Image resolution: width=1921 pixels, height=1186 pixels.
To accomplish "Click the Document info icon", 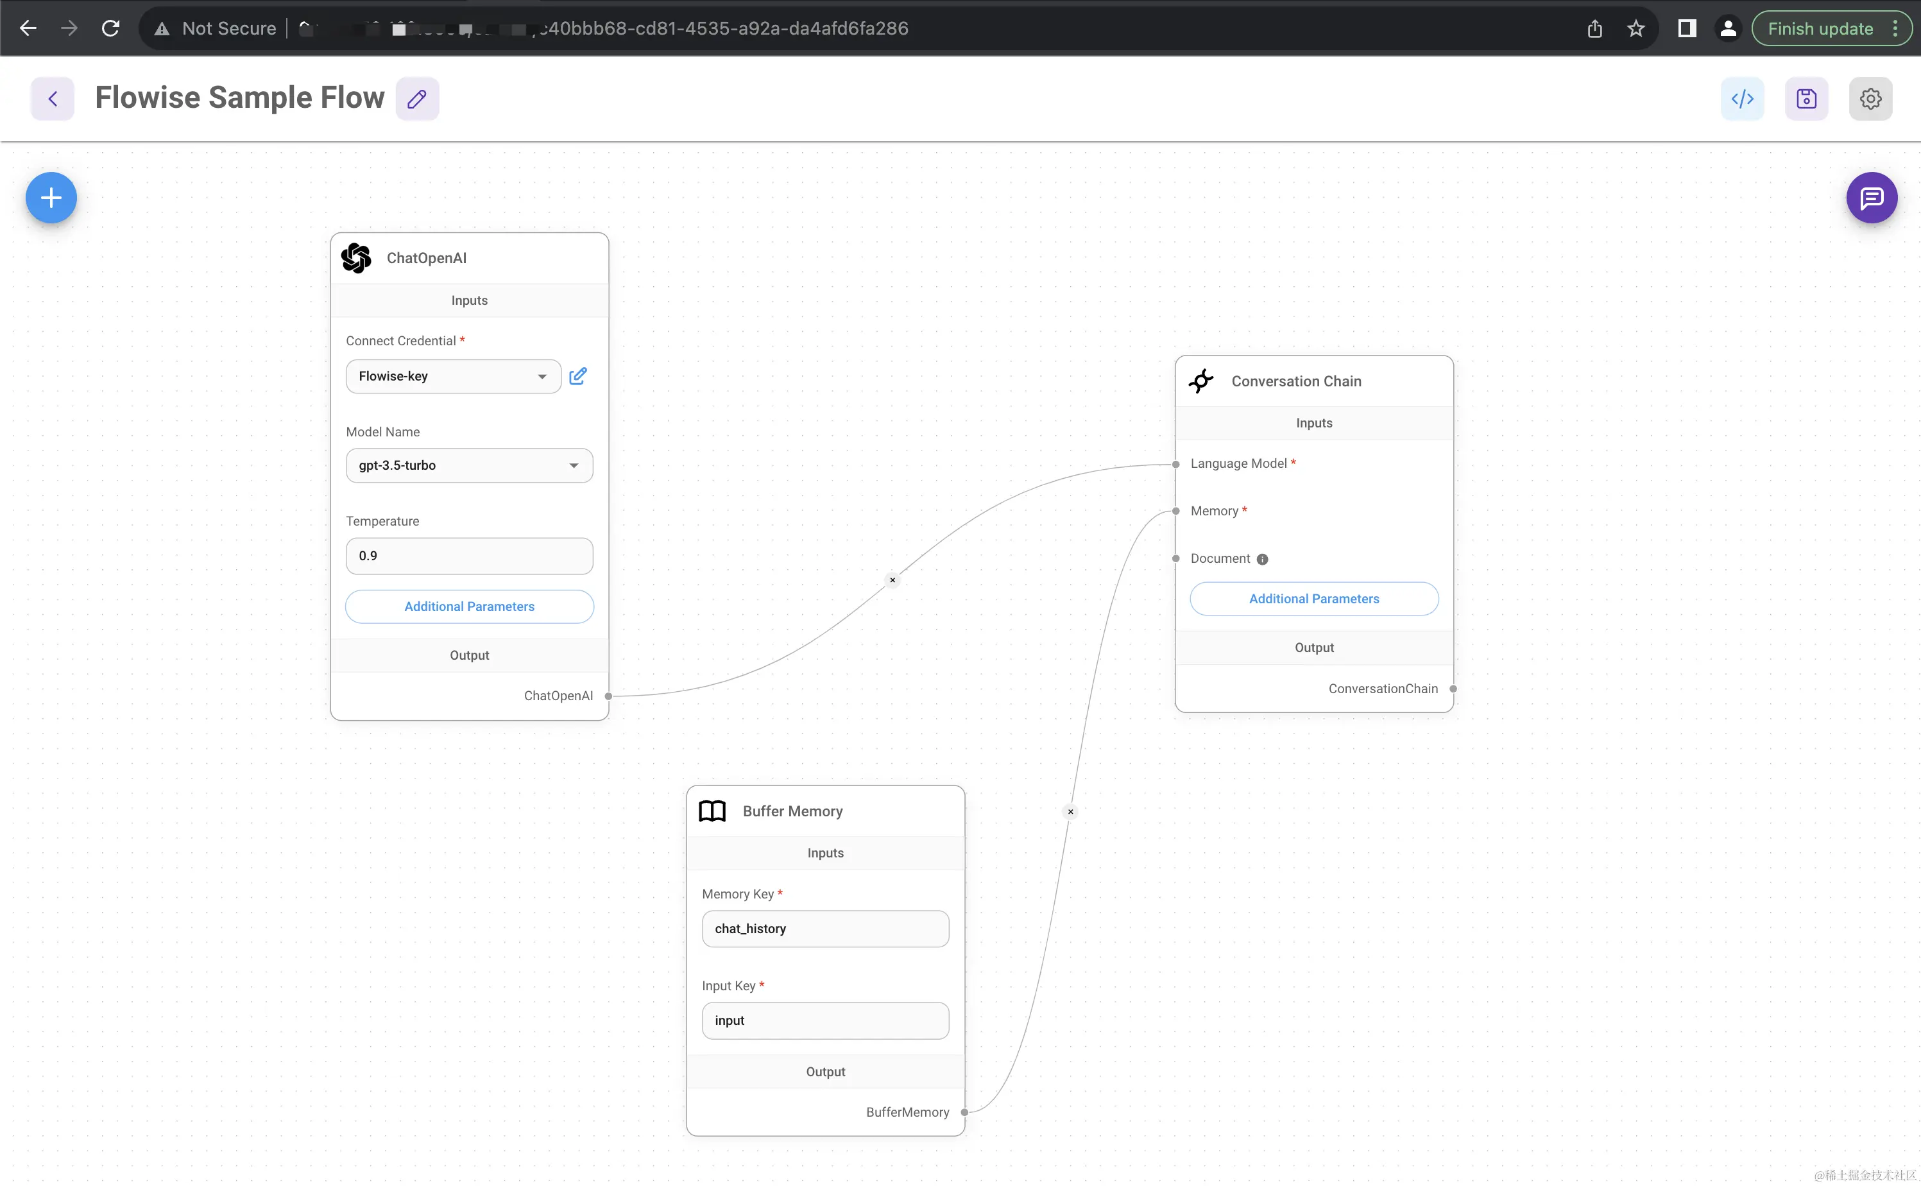I will pos(1262,559).
